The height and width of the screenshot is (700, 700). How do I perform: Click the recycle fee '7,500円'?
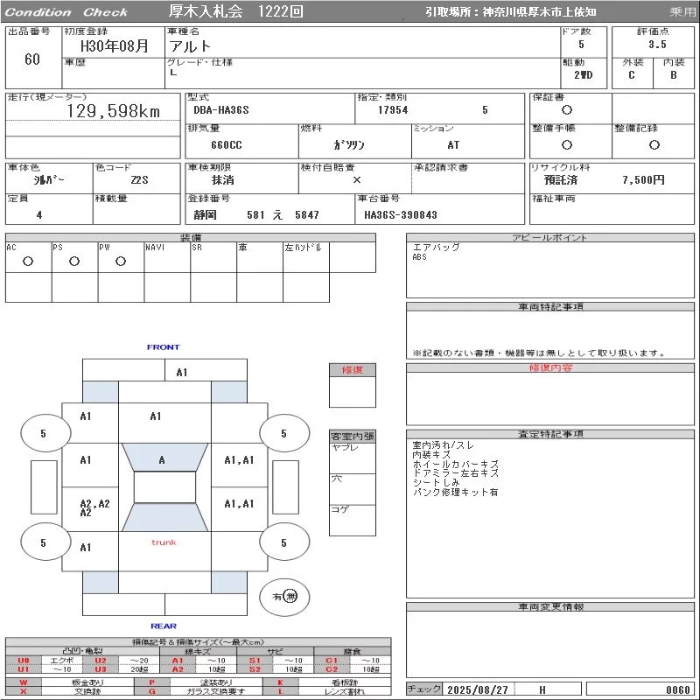pos(644,180)
